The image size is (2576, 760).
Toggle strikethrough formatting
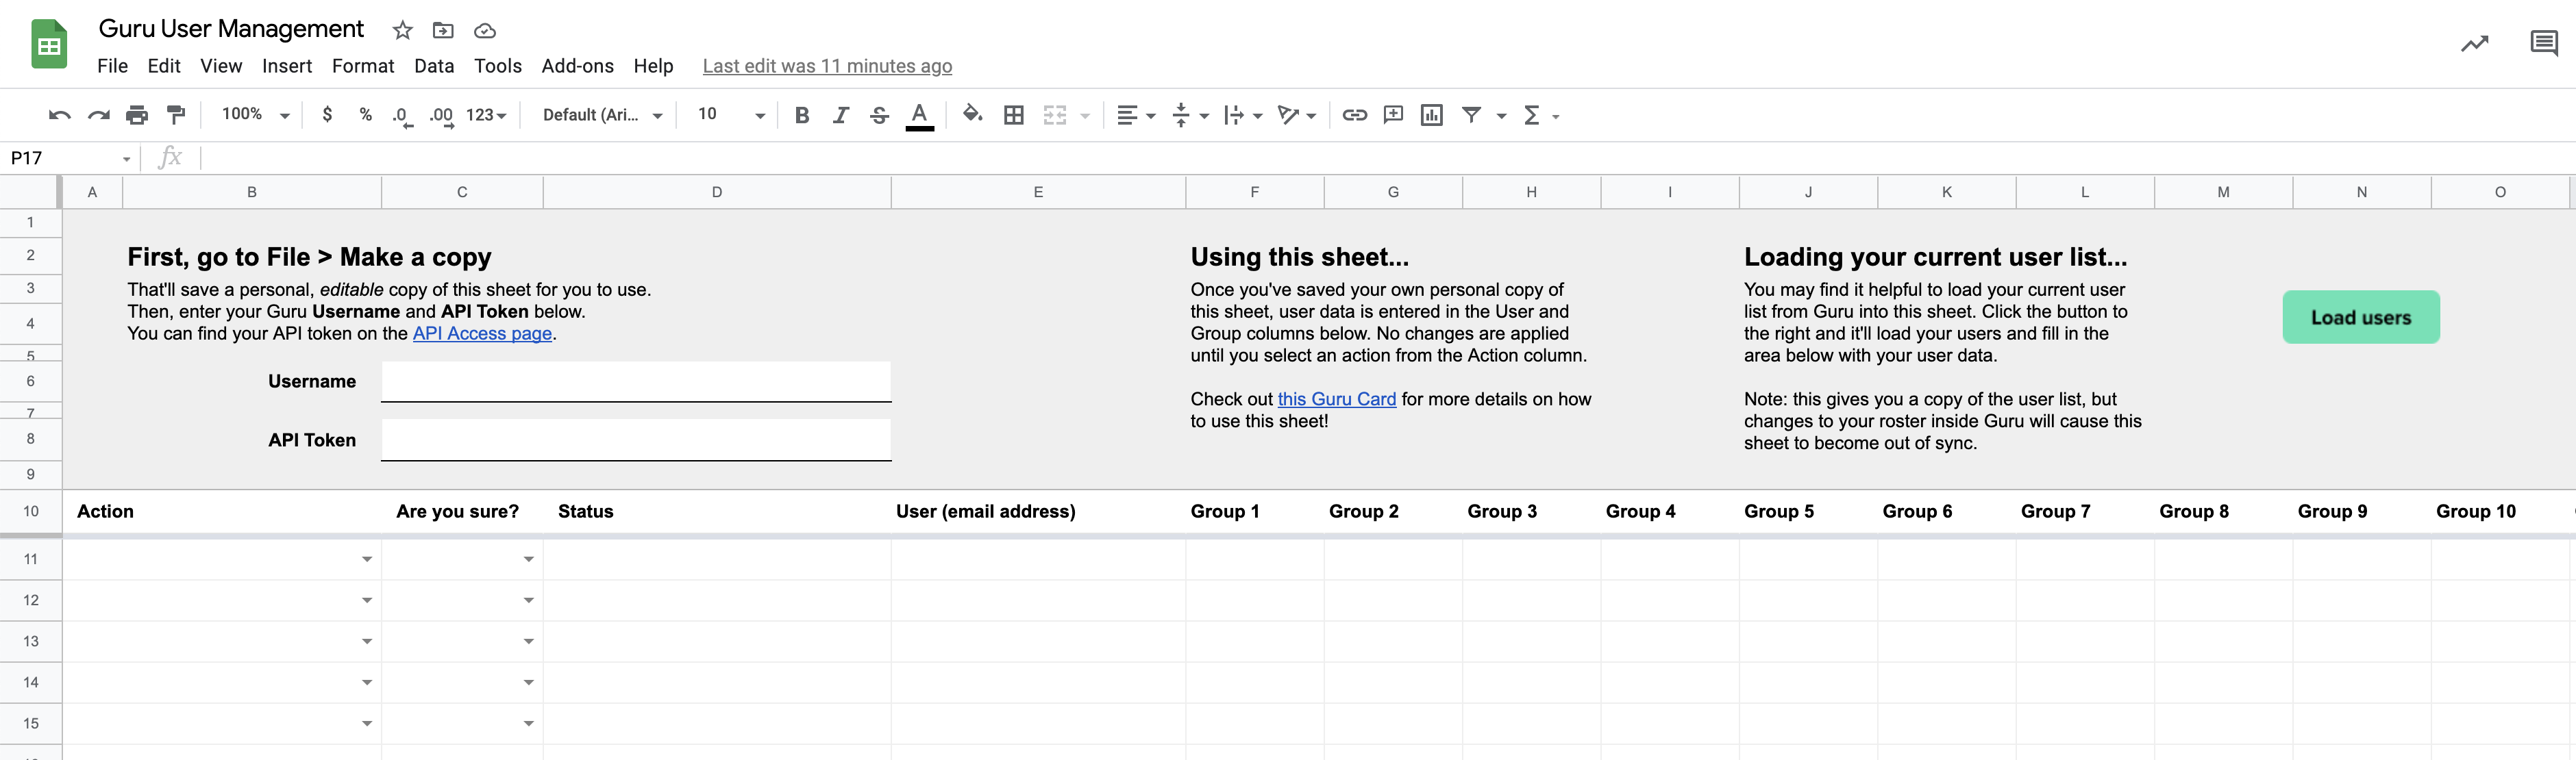(x=879, y=115)
